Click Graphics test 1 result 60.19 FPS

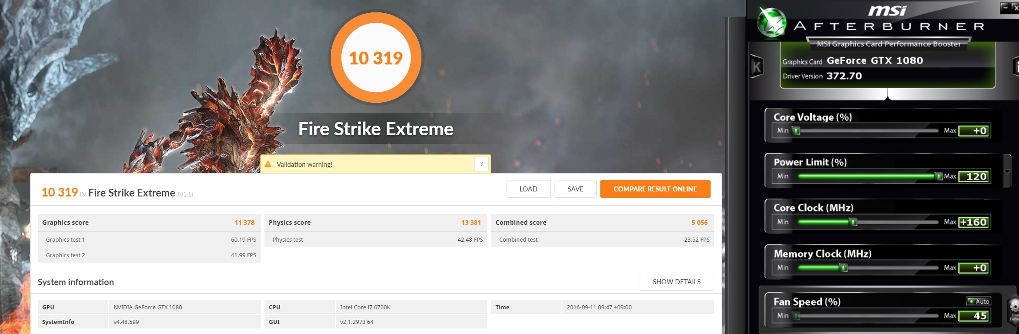tap(243, 239)
